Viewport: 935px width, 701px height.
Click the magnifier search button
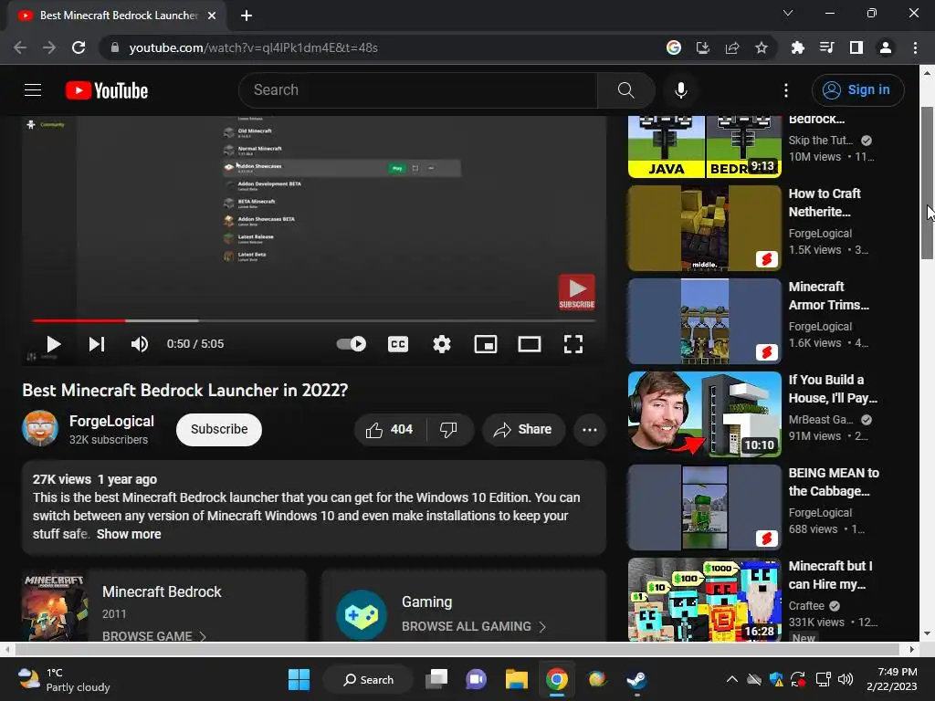[626, 90]
